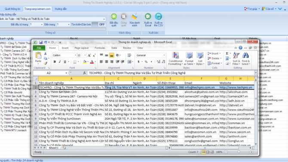Clear the list with Xóa danh sách
Screen dimensions: 288x162
pos(135,20)
